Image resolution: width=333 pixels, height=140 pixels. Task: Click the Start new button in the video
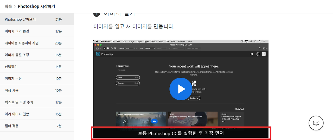(194, 98)
